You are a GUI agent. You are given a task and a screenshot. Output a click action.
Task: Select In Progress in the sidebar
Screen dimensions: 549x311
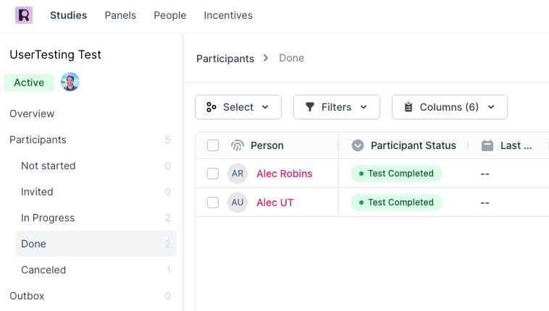tap(48, 218)
